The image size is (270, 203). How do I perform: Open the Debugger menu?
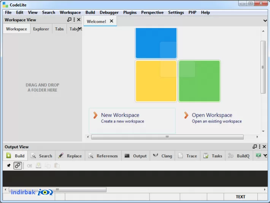[x=109, y=13]
